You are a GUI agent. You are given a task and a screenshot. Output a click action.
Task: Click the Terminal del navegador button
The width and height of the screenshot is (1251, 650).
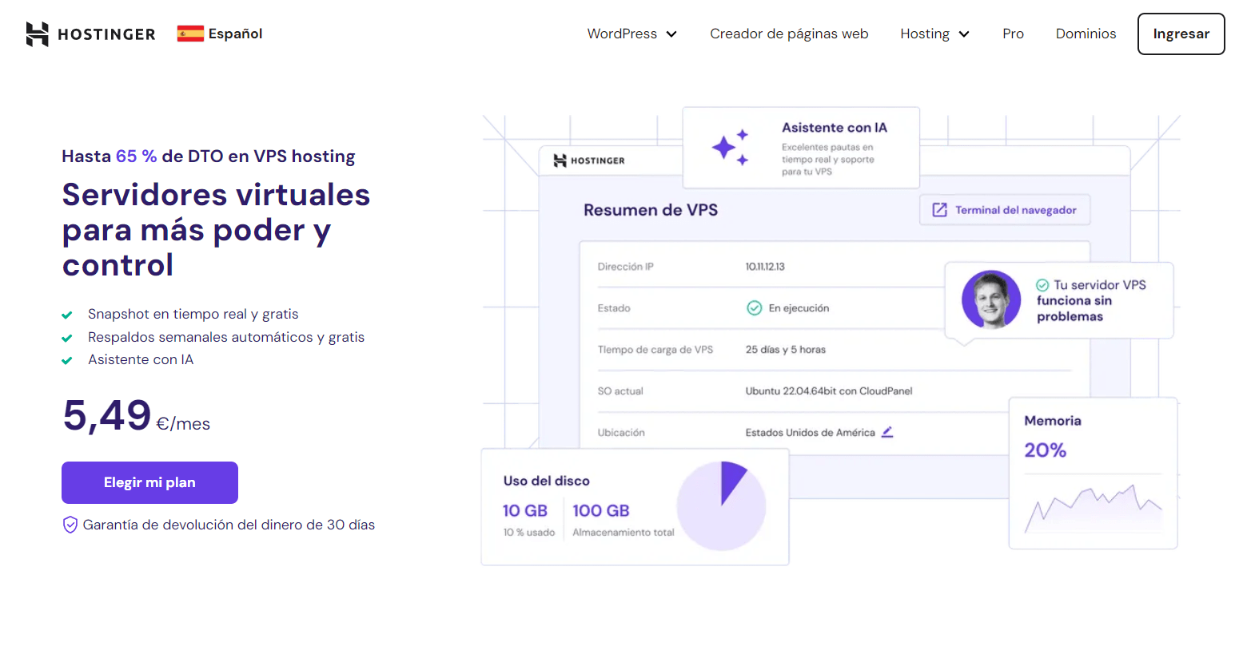1005,210
